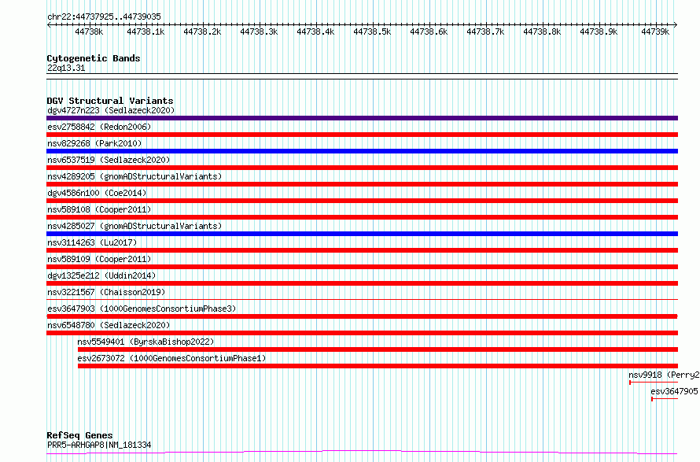Click the 44738.6k ruler tick label

coord(429,31)
